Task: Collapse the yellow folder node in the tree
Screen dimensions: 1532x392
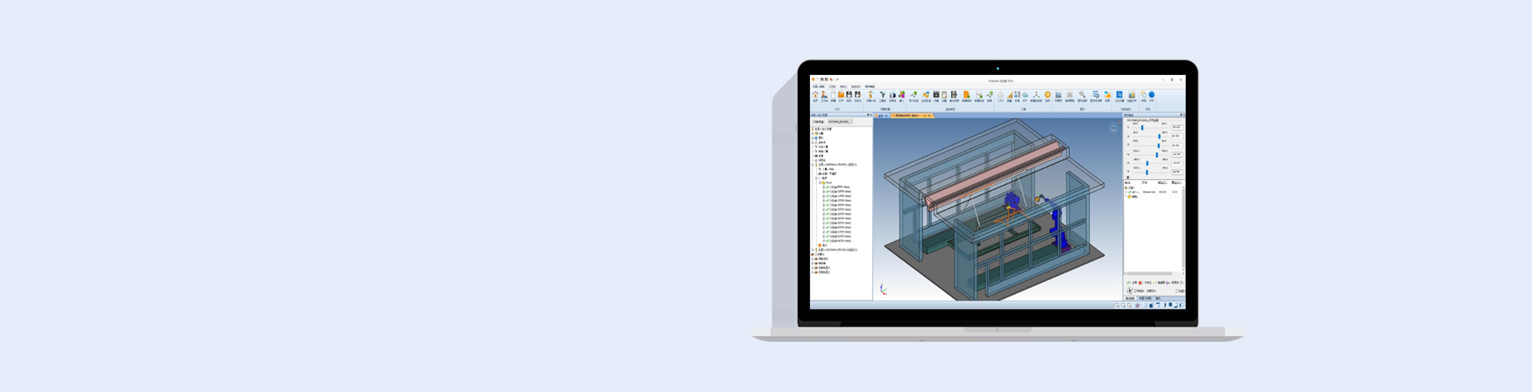Action: tap(819, 182)
